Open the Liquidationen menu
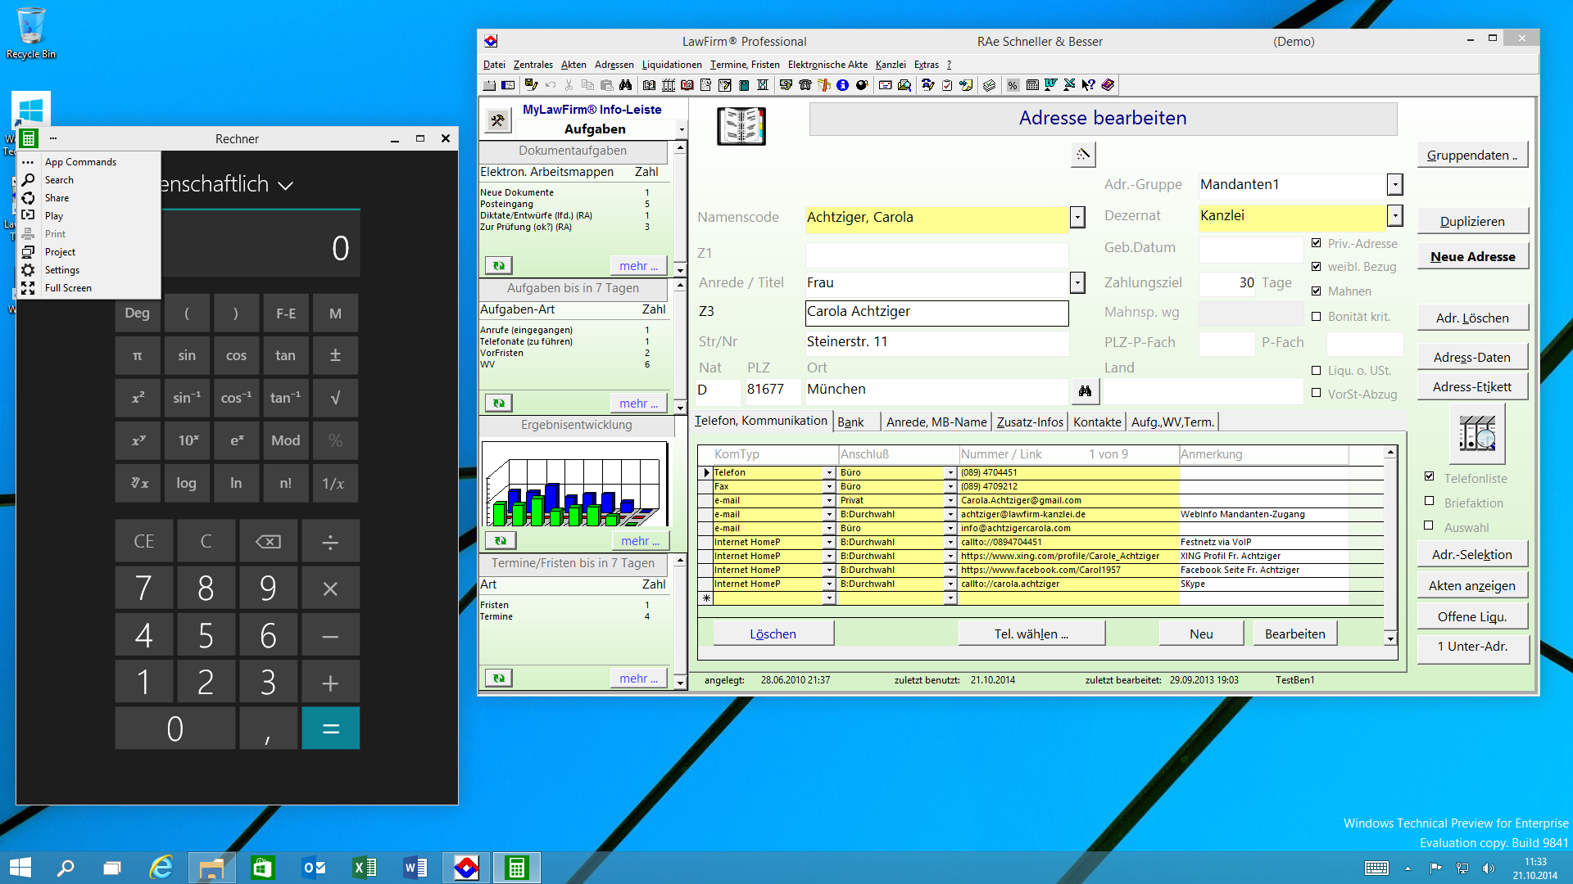1573x884 pixels. tap(671, 65)
